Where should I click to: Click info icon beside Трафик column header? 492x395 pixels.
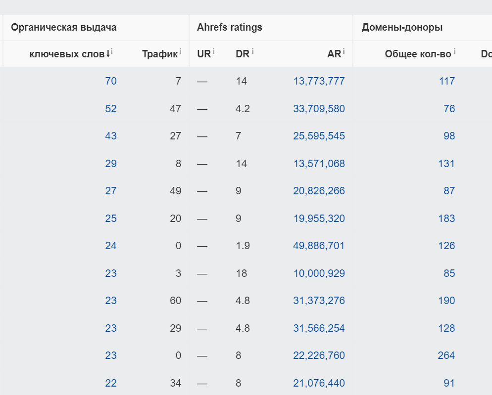pyautogui.click(x=180, y=51)
